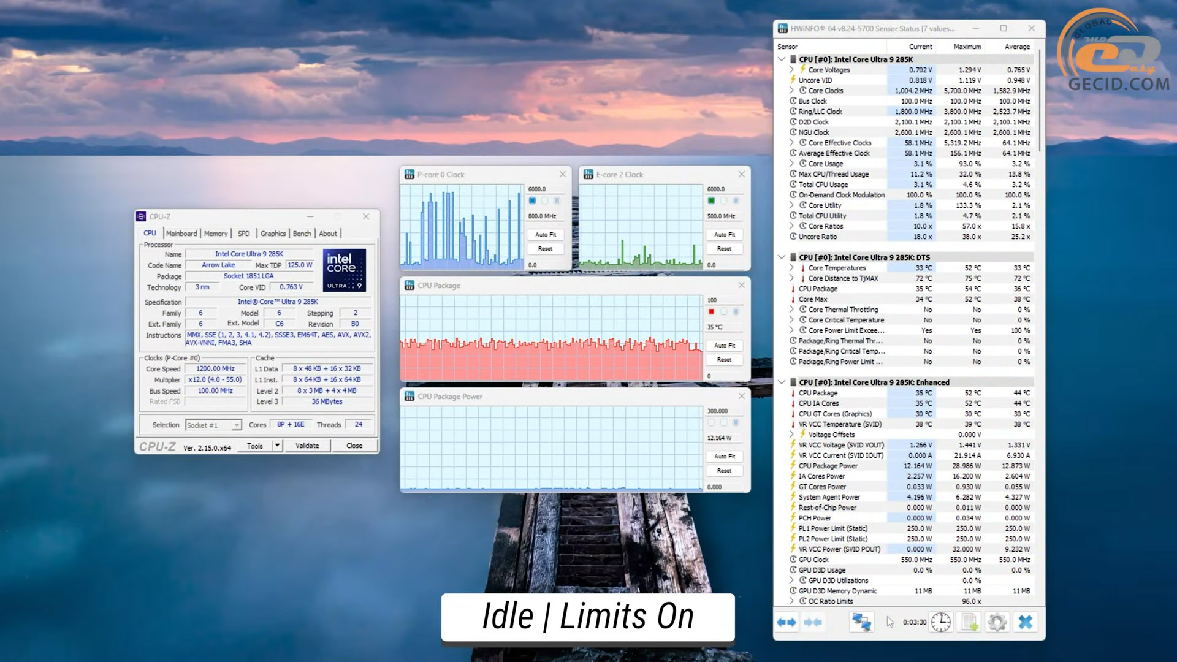Expand the Core Clocks row
The image size is (1177, 662).
coord(791,91)
